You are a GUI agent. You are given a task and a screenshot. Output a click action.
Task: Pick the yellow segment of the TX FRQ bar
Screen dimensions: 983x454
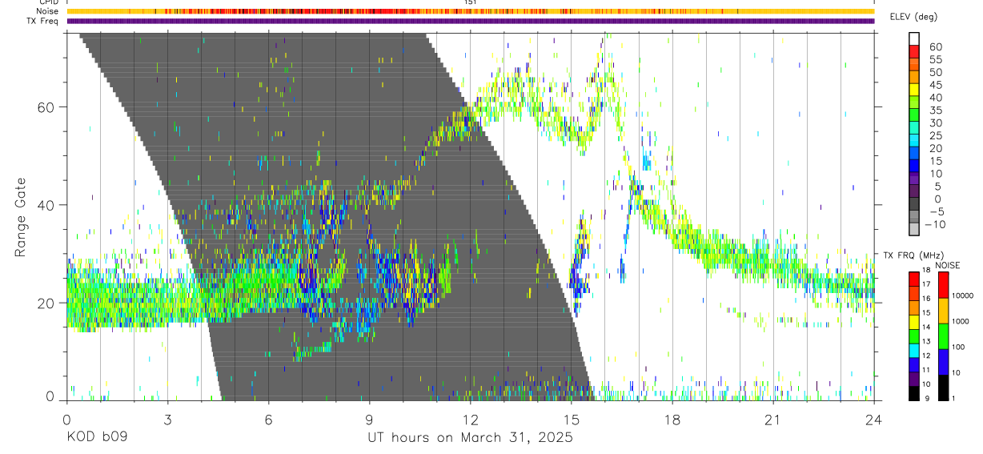pyautogui.click(x=914, y=321)
